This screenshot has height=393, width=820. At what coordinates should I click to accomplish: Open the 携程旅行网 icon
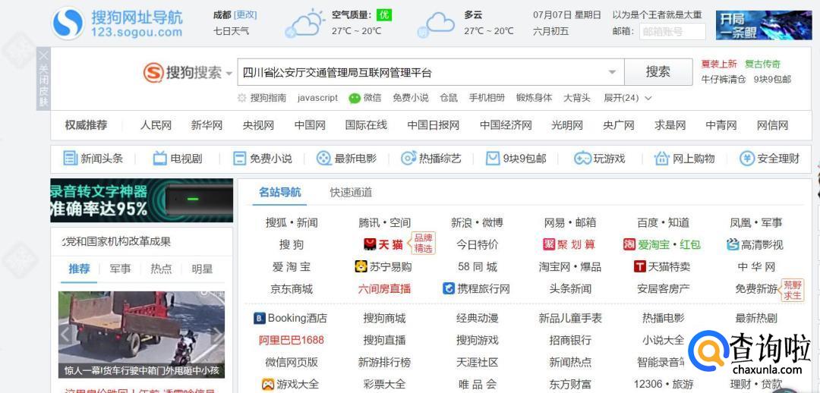pyautogui.click(x=449, y=288)
